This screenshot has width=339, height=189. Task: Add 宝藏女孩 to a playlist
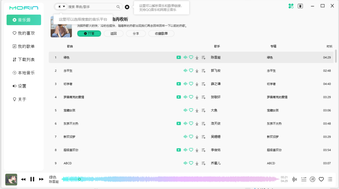click(x=204, y=110)
